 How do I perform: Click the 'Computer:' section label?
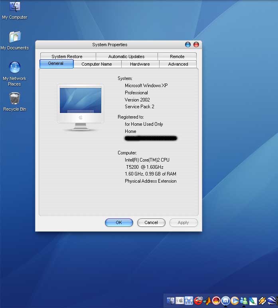pyautogui.click(x=127, y=153)
